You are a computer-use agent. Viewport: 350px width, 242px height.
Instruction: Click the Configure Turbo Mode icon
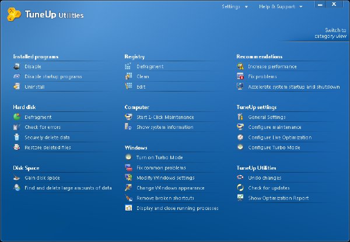click(240, 147)
